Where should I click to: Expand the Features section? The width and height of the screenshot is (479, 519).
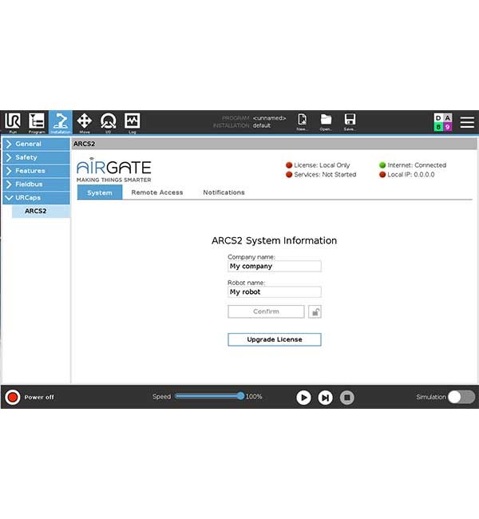tap(37, 171)
